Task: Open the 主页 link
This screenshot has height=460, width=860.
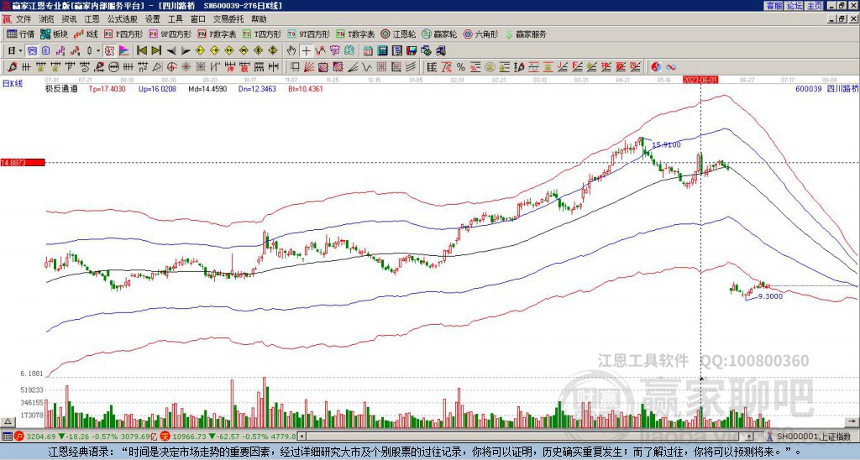Action: pyautogui.click(x=814, y=6)
